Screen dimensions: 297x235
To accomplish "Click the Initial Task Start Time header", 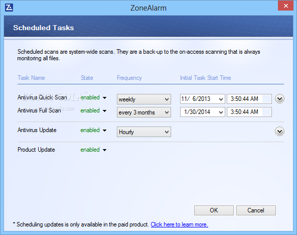I will point(206,78).
